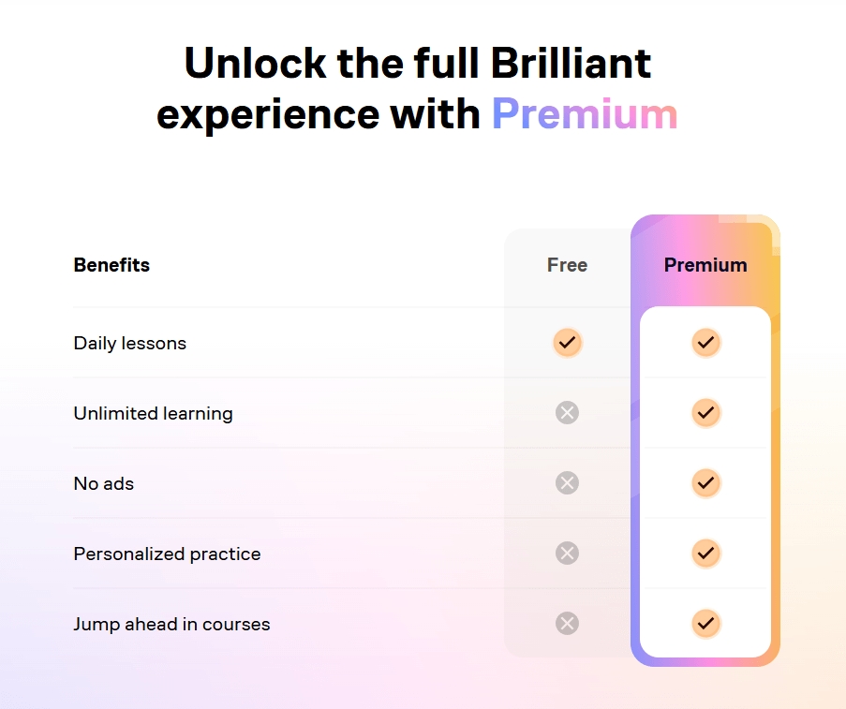Click the Jump ahead checkmark under Premium

(705, 623)
